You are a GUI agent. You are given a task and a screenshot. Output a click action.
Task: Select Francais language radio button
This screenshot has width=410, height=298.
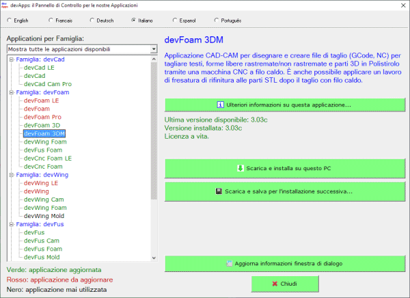(x=51, y=20)
